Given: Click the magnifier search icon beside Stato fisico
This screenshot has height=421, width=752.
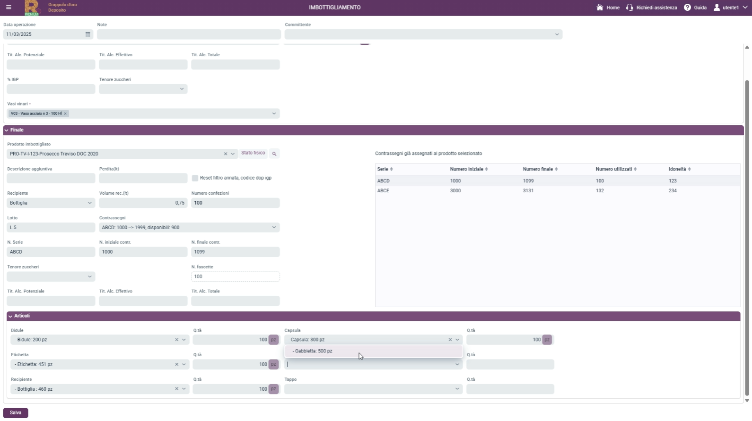Looking at the screenshot, I should coord(274,154).
